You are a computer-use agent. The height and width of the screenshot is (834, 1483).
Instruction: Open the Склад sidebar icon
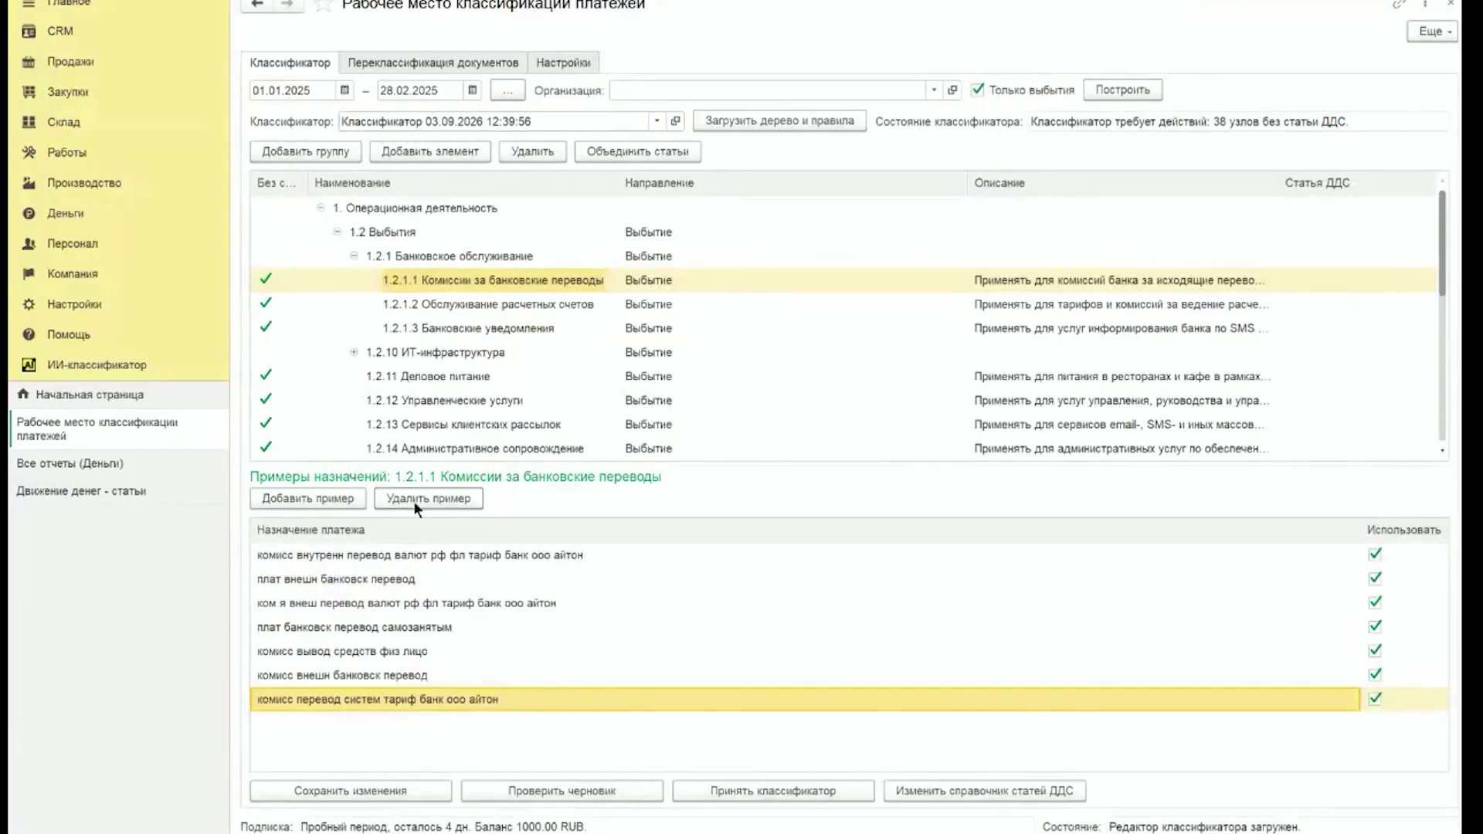point(29,122)
